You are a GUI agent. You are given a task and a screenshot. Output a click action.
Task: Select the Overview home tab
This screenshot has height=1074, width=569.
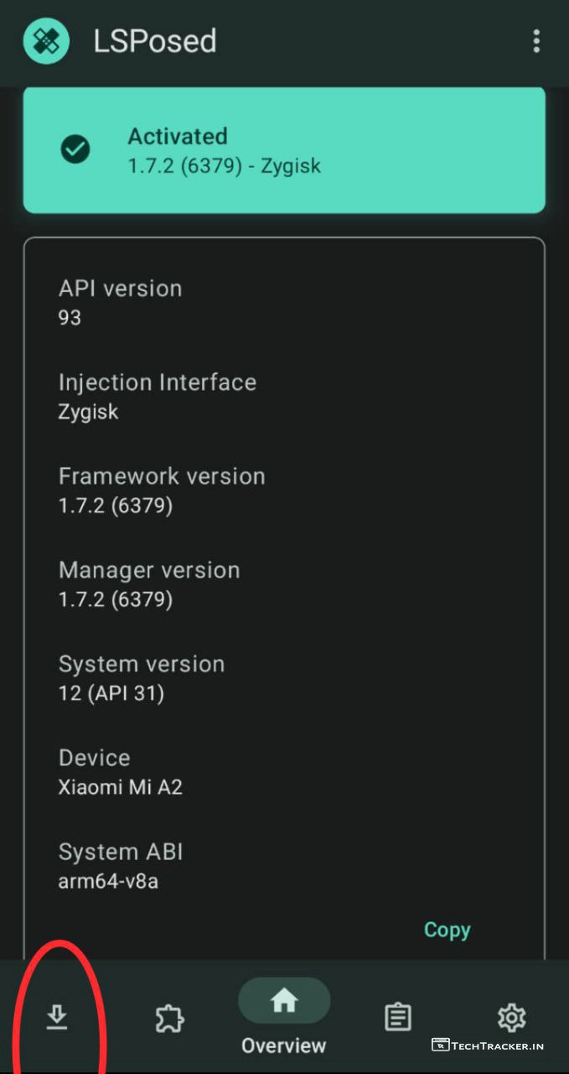[x=284, y=1001]
